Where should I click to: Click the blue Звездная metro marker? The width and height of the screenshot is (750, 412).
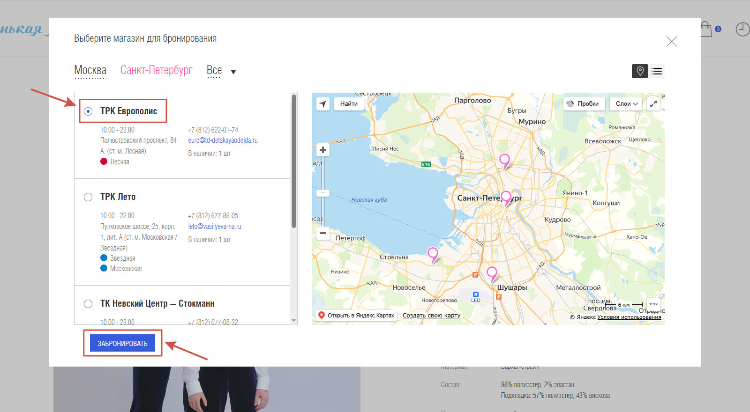[x=104, y=258]
